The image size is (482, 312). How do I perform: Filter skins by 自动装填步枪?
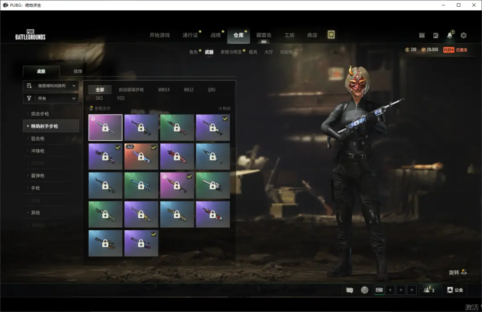131,90
